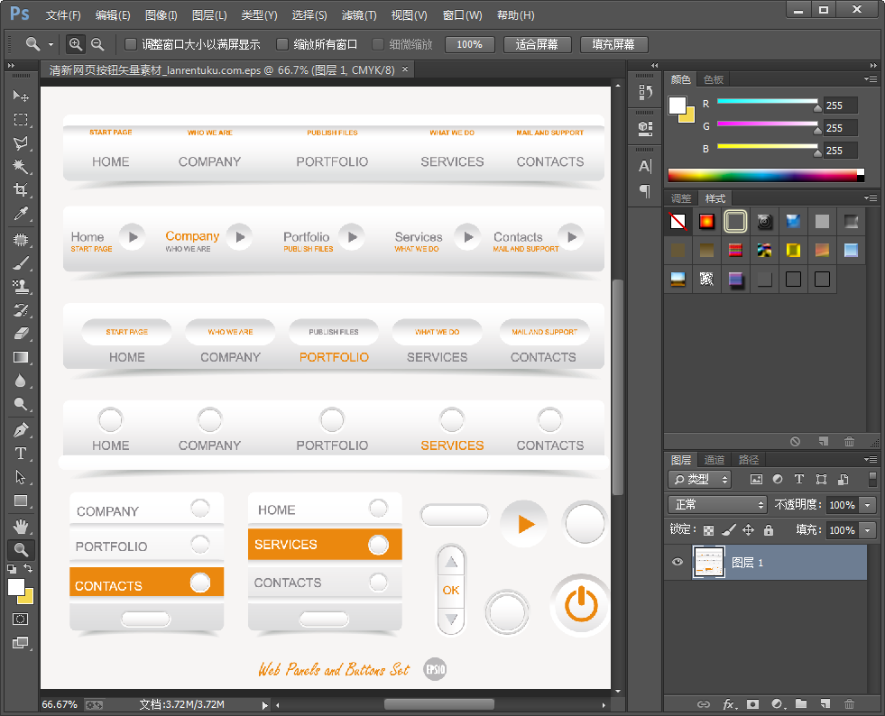The height and width of the screenshot is (716, 885).
Task: Click the zoom out magnifier option
Action: [97, 44]
